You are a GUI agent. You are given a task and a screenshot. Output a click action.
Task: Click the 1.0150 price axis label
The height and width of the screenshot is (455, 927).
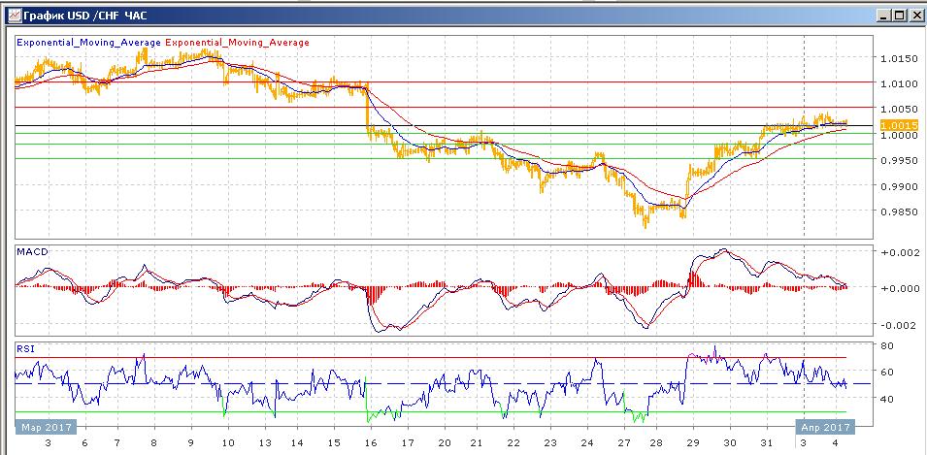pos(899,58)
